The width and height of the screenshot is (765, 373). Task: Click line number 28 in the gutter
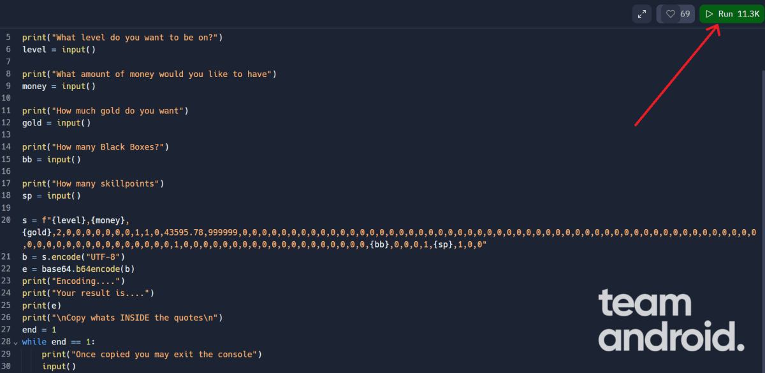pyautogui.click(x=6, y=342)
